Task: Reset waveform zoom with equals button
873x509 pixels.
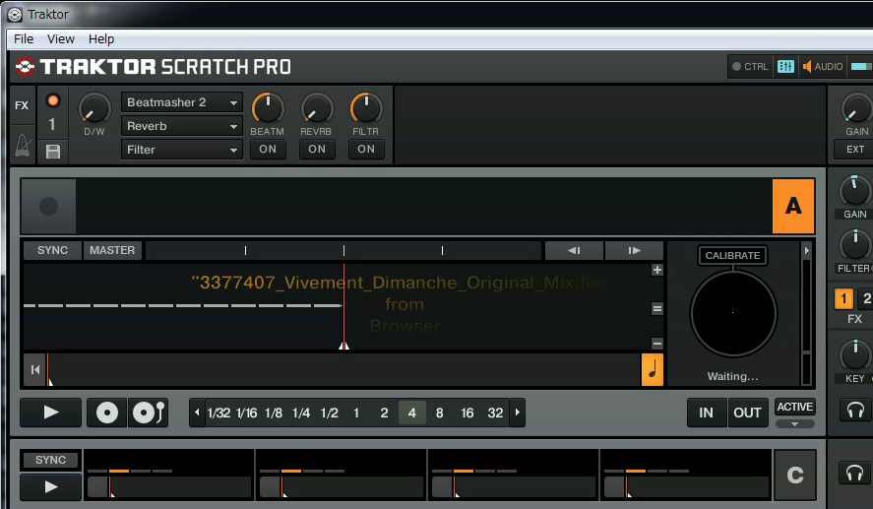Action: coord(657,308)
